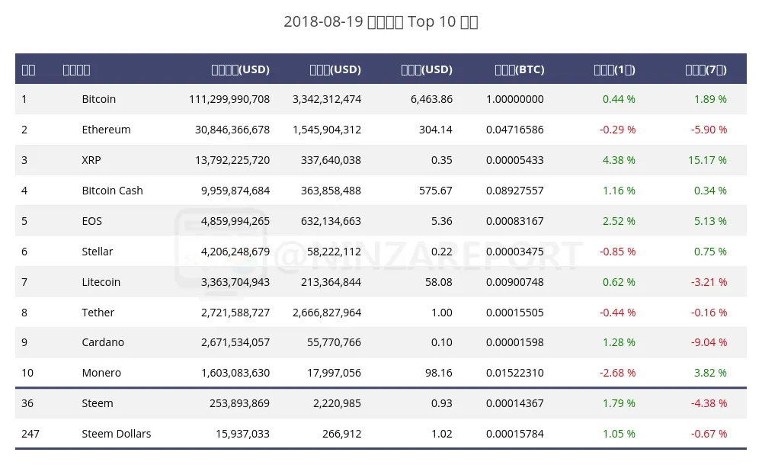Click EOS one-day change 2.52 %
762x465 pixels.
(x=619, y=221)
